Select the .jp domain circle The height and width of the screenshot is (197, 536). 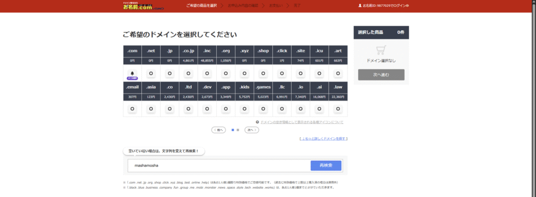[170, 73]
